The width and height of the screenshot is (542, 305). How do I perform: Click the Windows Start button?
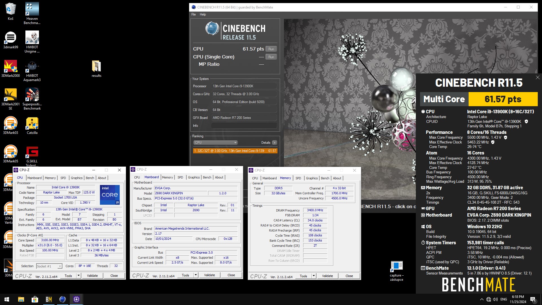[x=7, y=299]
